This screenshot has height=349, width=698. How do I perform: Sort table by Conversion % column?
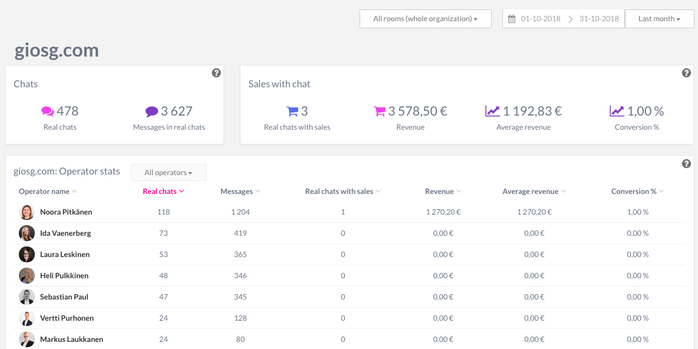point(637,192)
